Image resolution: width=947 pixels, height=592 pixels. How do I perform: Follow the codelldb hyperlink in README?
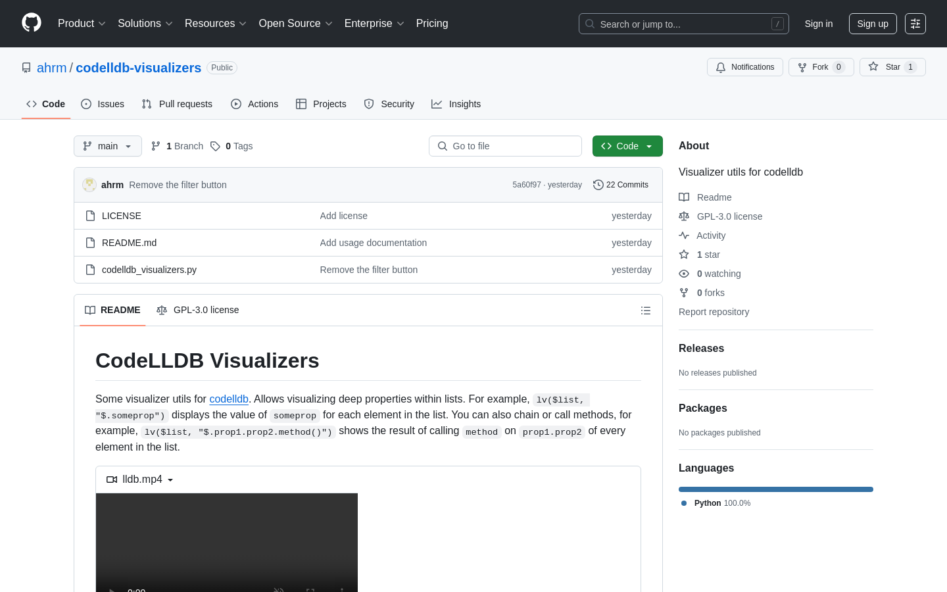[x=229, y=399]
